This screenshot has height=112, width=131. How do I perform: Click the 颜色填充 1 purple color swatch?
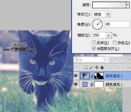tap(85, 84)
